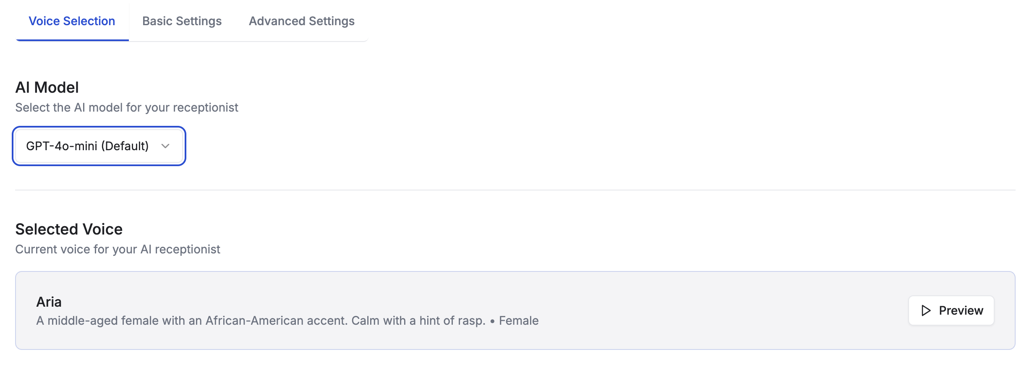The image size is (1024, 365).
Task: Click the GPT-4o-mini (Default) text label
Action: 87,146
